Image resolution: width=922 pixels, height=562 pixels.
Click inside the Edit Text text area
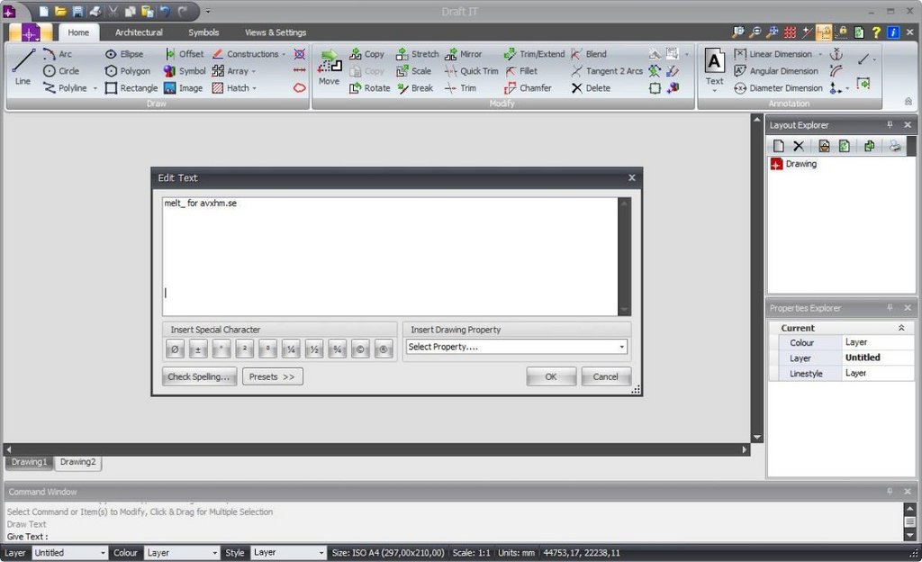pyautogui.click(x=391, y=257)
